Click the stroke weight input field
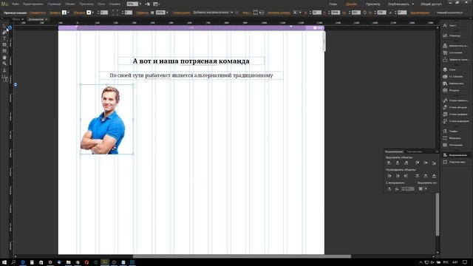473x266 pixels. click(104, 13)
